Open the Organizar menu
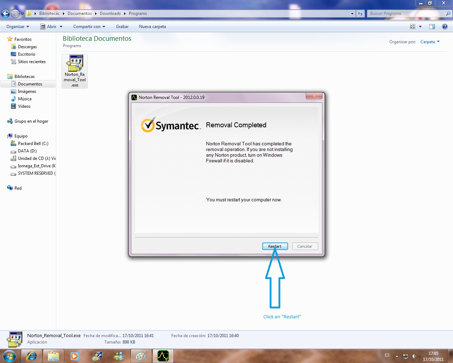The image size is (453, 363). [18, 27]
